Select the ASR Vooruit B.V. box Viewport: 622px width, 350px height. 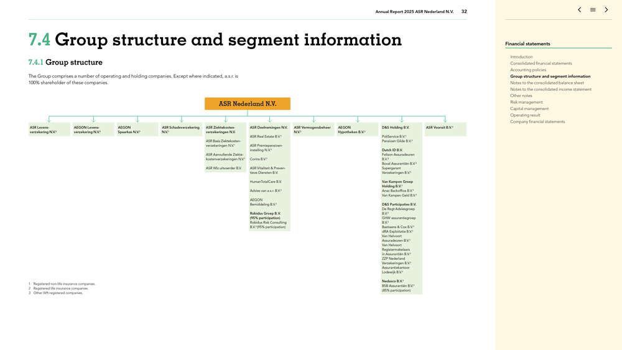click(x=445, y=128)
